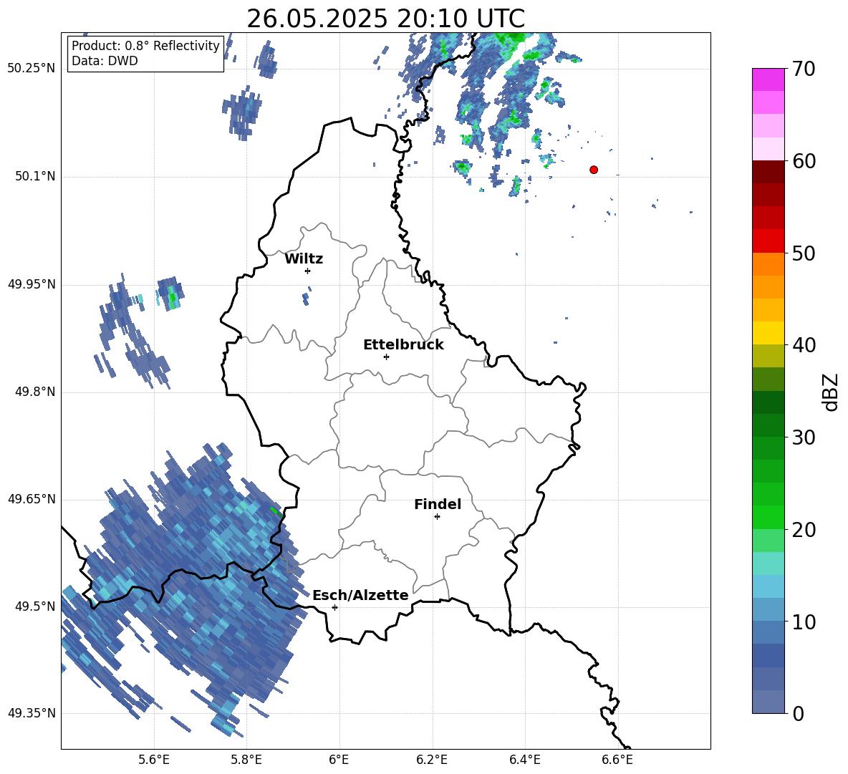This screenshot has width=848, height=774.
Task: Click the red radar site marker dot
Action: [x=594, y=169]
